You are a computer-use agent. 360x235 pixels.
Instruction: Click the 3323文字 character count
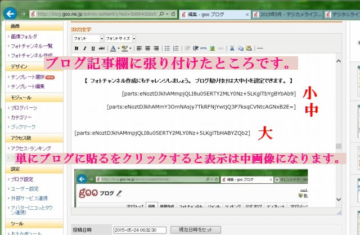(x=81, y=30)
